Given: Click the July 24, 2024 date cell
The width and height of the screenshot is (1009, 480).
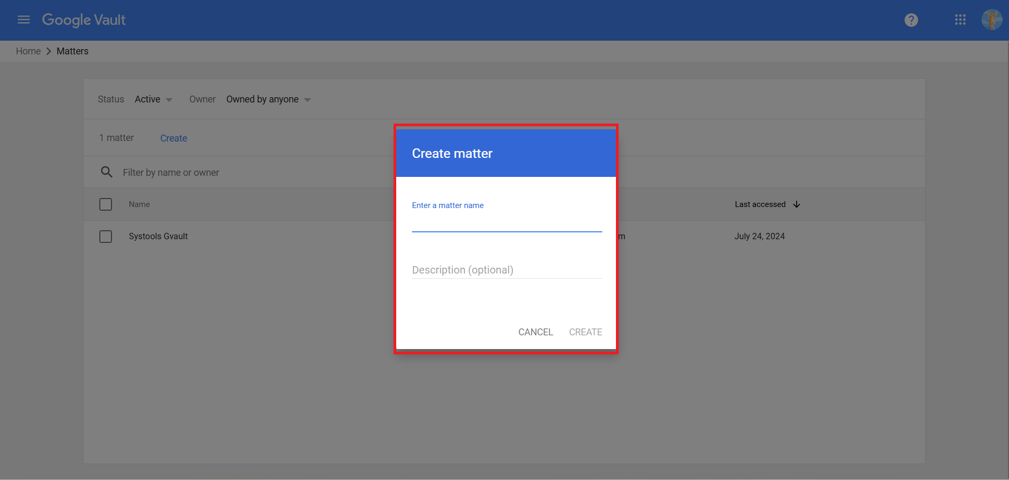Looking at the screenshot, I should (x=760, y=237).
